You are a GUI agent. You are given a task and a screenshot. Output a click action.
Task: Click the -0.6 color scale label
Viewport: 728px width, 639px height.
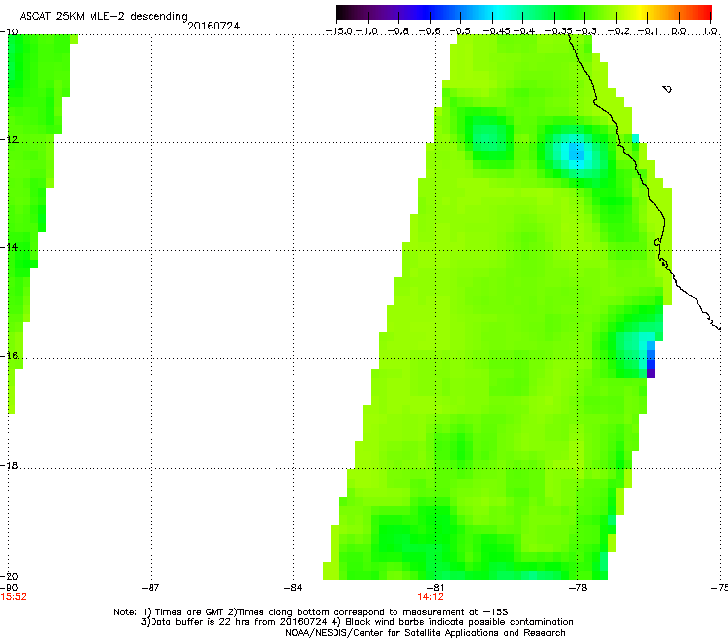(x=430, y=31)
